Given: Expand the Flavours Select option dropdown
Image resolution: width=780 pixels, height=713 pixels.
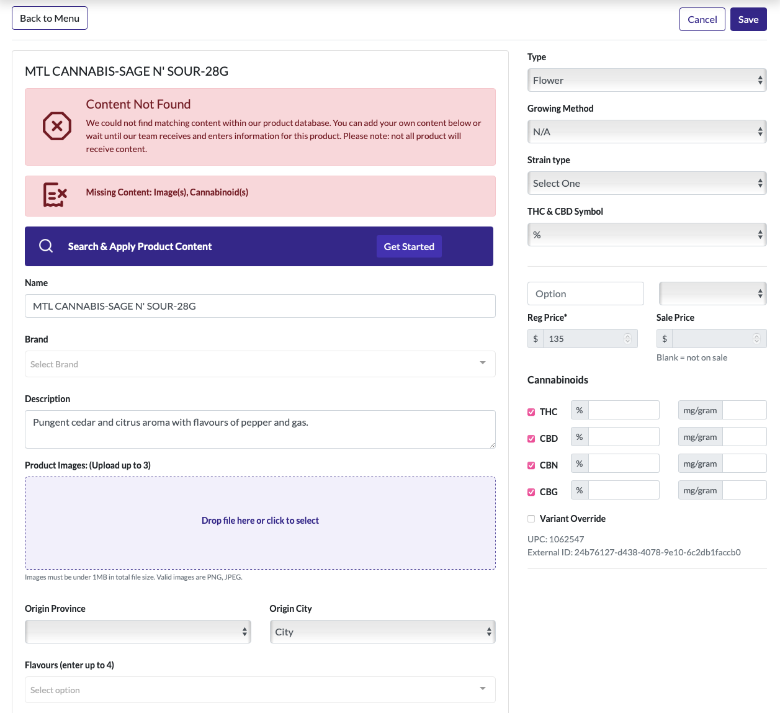Looking at the screenshot, I should coord(260,690).
